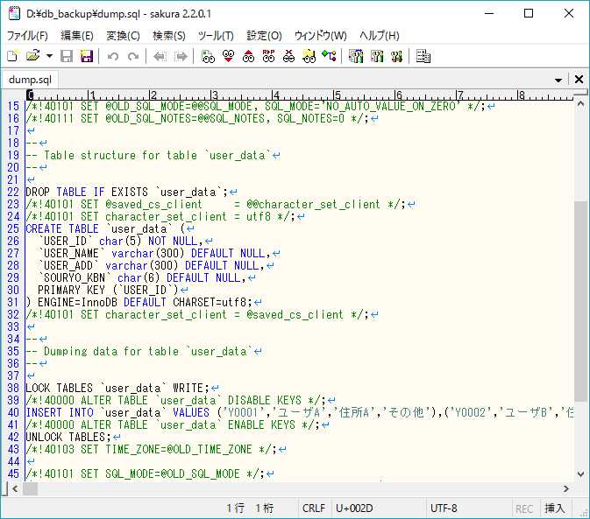The height and width of the screenshot is (519, 590).
Task: Click the horizontal scrollbar thumb
Action: 30,488
